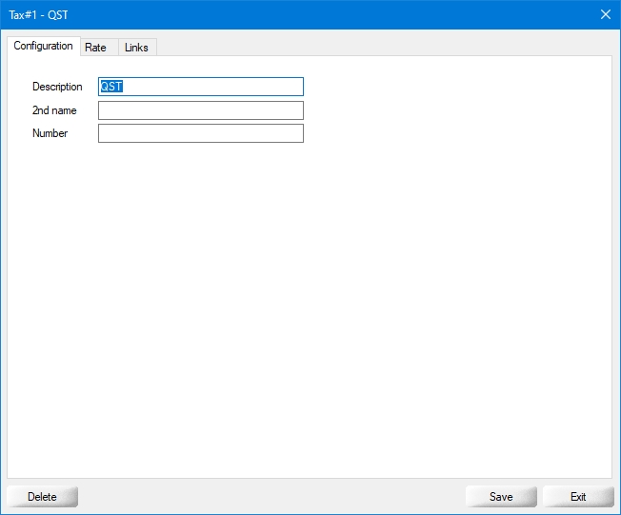Focus the 2nd name text box
Image resolution: width=621 pixels, height=515 pixels.
point(200,110)
